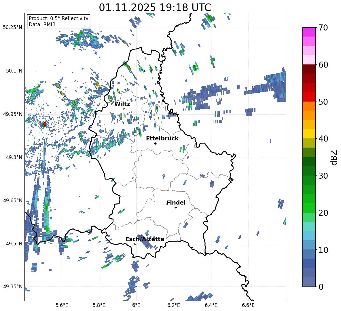Click the Wiltz station cross marker
This screenshot has height=311, width=341.
(x=124, y=109)
